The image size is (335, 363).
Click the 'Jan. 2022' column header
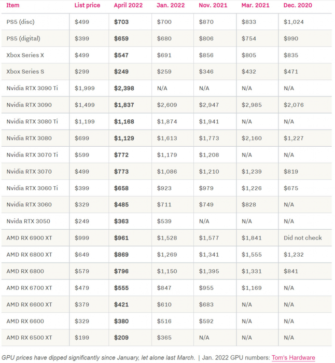coord(170,5)
